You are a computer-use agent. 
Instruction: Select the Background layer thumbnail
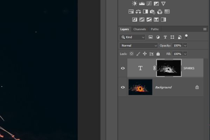(x=140, y=87)
